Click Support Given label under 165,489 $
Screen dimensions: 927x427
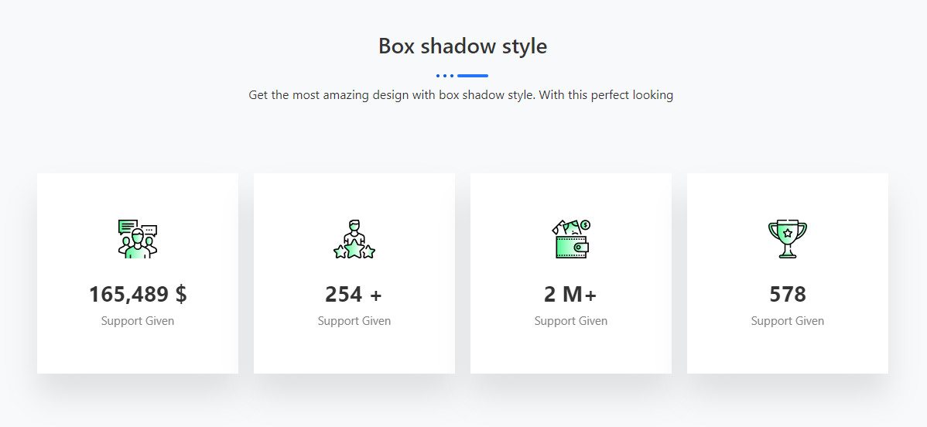(138, 321)
